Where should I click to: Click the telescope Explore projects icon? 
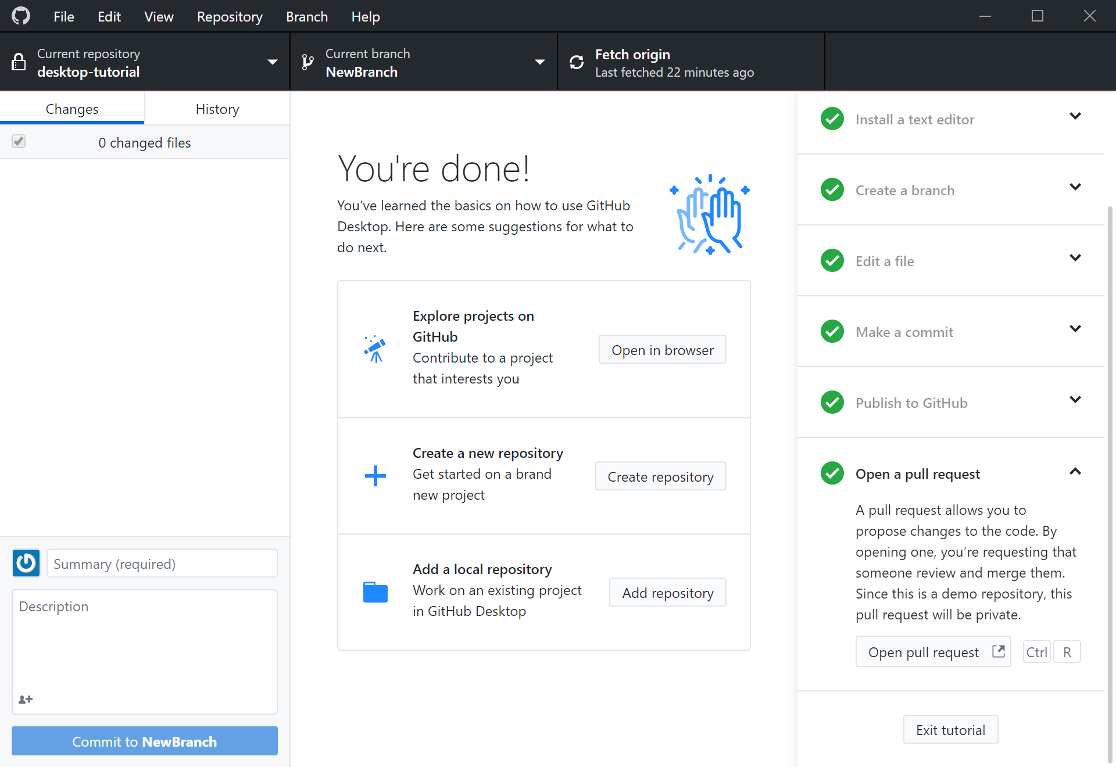375,349
